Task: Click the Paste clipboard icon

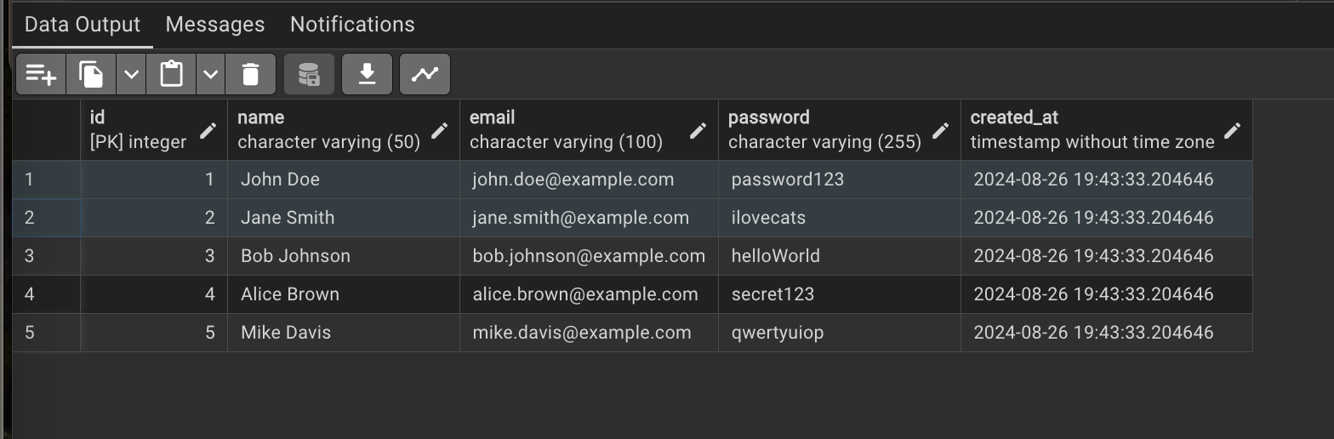Action: [171, 74]
